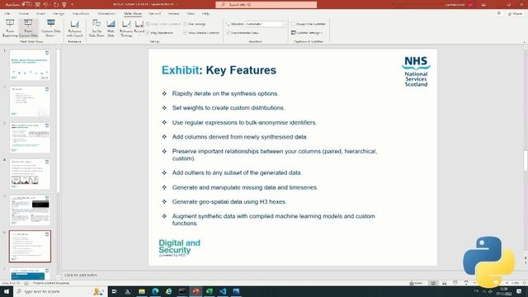Open Excel from the taskbar
528x297 pixels.
tap(209, 291)
